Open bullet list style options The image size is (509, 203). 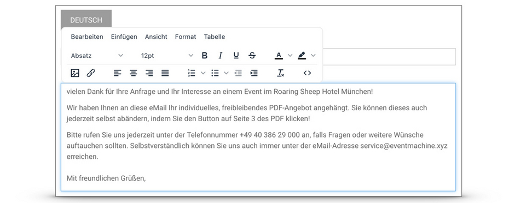(x=226, y=73)
